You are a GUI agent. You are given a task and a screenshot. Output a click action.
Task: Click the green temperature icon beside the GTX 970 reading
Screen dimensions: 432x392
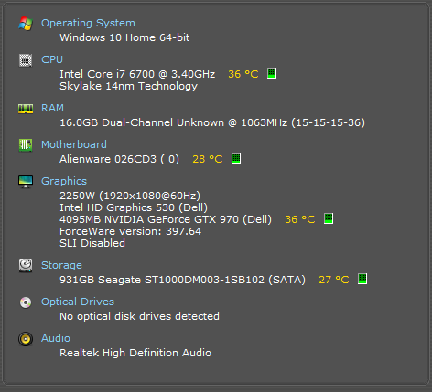pos(329,218)
